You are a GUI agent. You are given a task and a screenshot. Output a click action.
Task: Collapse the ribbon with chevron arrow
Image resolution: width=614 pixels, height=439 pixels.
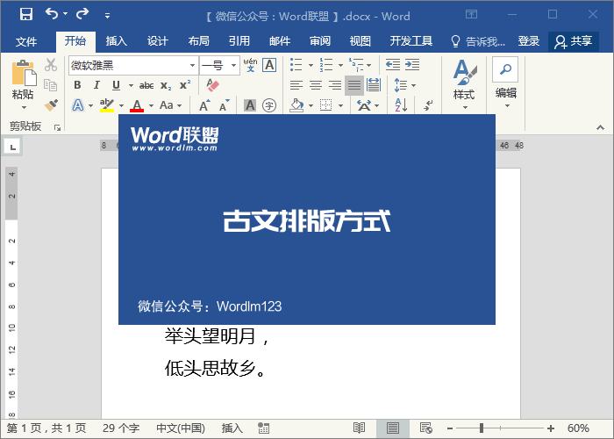coord(600,128)
